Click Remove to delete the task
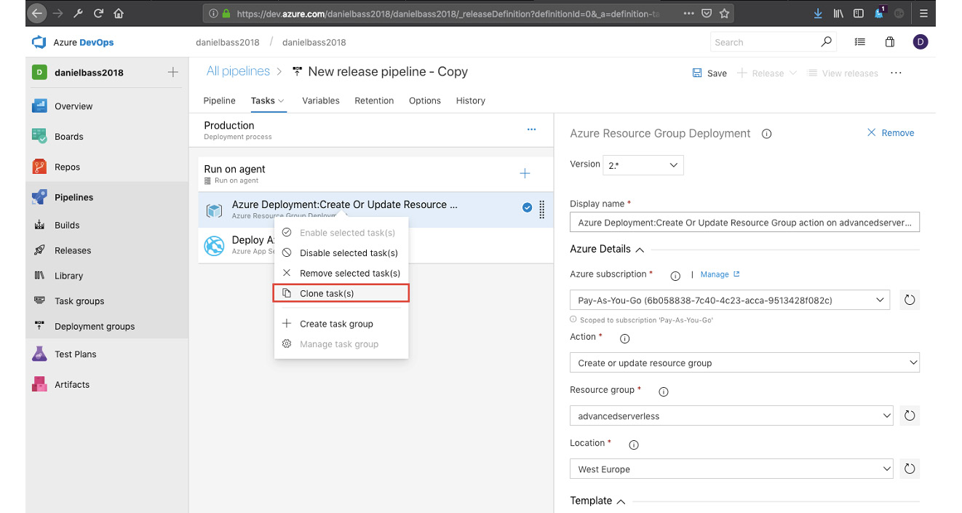Viewport: 962px width, 513px height. click(x=891, y=133)
